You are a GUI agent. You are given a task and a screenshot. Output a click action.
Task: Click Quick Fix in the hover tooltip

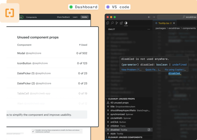[153, 70]
